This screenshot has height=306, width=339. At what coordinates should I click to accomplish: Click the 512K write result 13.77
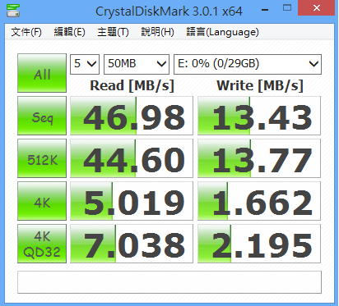tap(259, 158)
